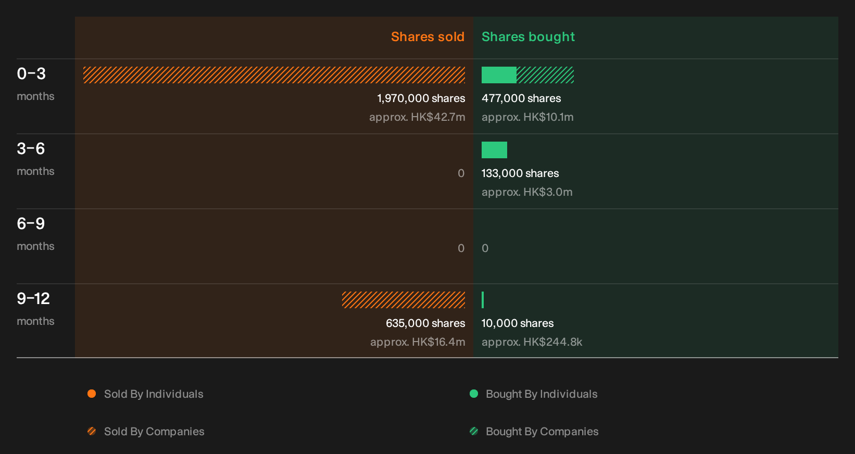This screenshot has width=855, height=454.
Task: Click the approx. HK$10.1m value
Action: 527,117
